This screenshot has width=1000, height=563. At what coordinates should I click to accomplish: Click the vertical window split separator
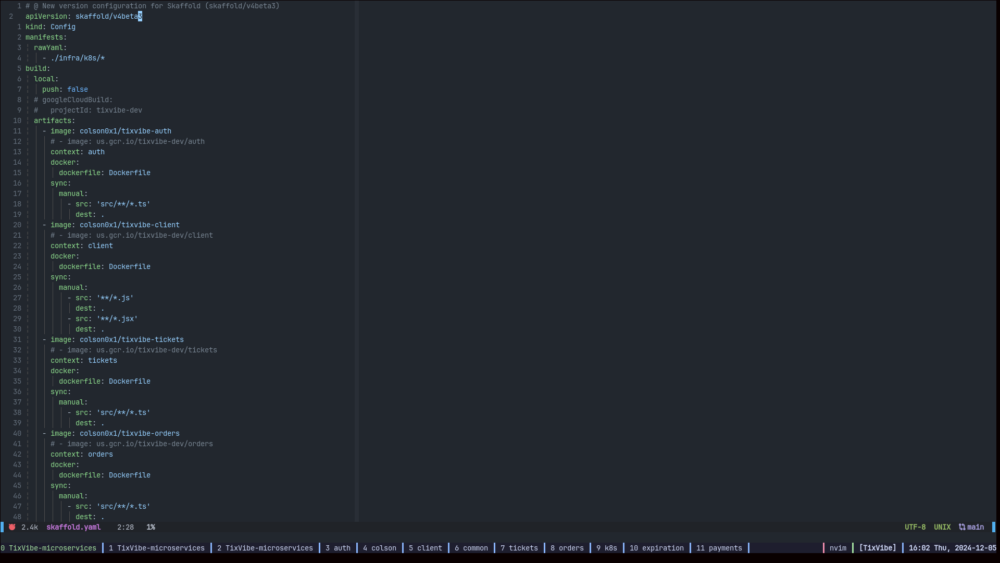coord(357,261)
